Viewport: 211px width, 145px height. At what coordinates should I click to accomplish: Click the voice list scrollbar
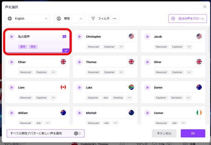pos(209,39)
